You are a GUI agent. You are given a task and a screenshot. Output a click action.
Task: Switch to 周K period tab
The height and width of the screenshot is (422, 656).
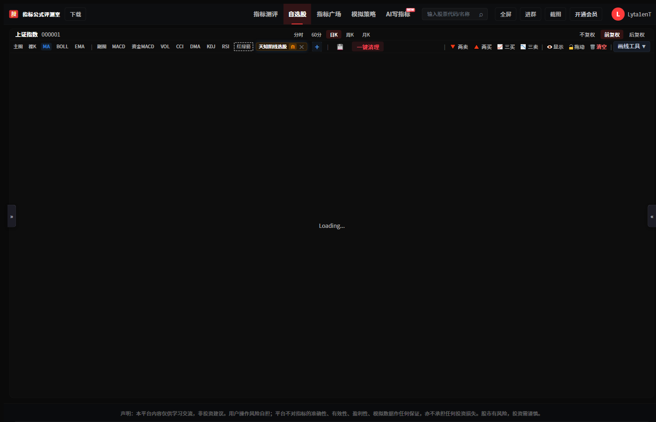(350, 35)
